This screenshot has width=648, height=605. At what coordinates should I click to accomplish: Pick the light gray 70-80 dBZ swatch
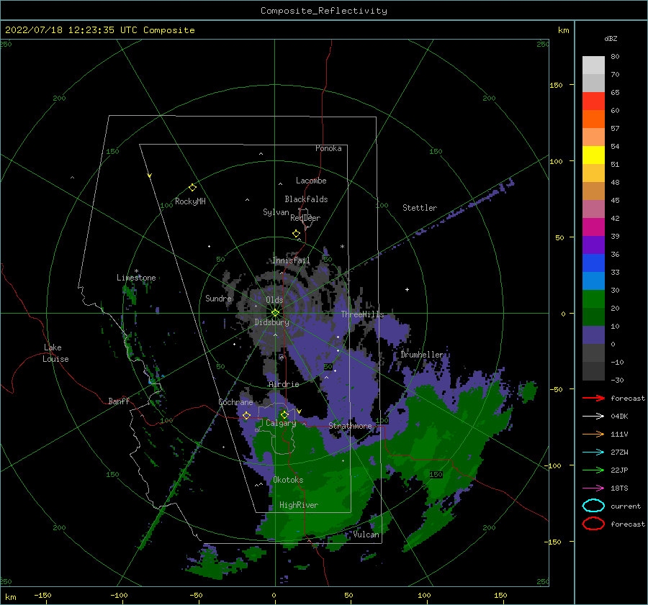click(593, 65)
